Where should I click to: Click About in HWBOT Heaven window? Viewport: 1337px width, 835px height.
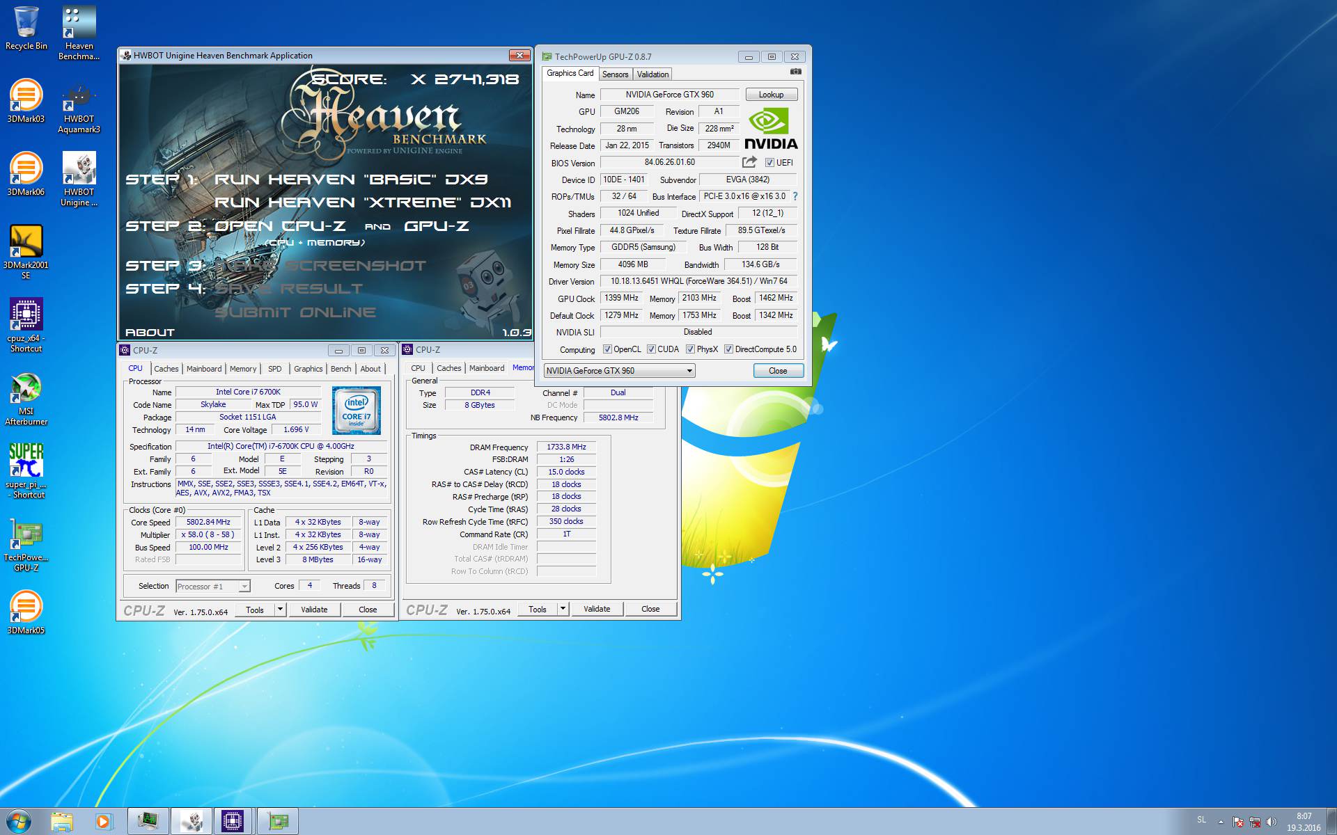pos(150,333)
